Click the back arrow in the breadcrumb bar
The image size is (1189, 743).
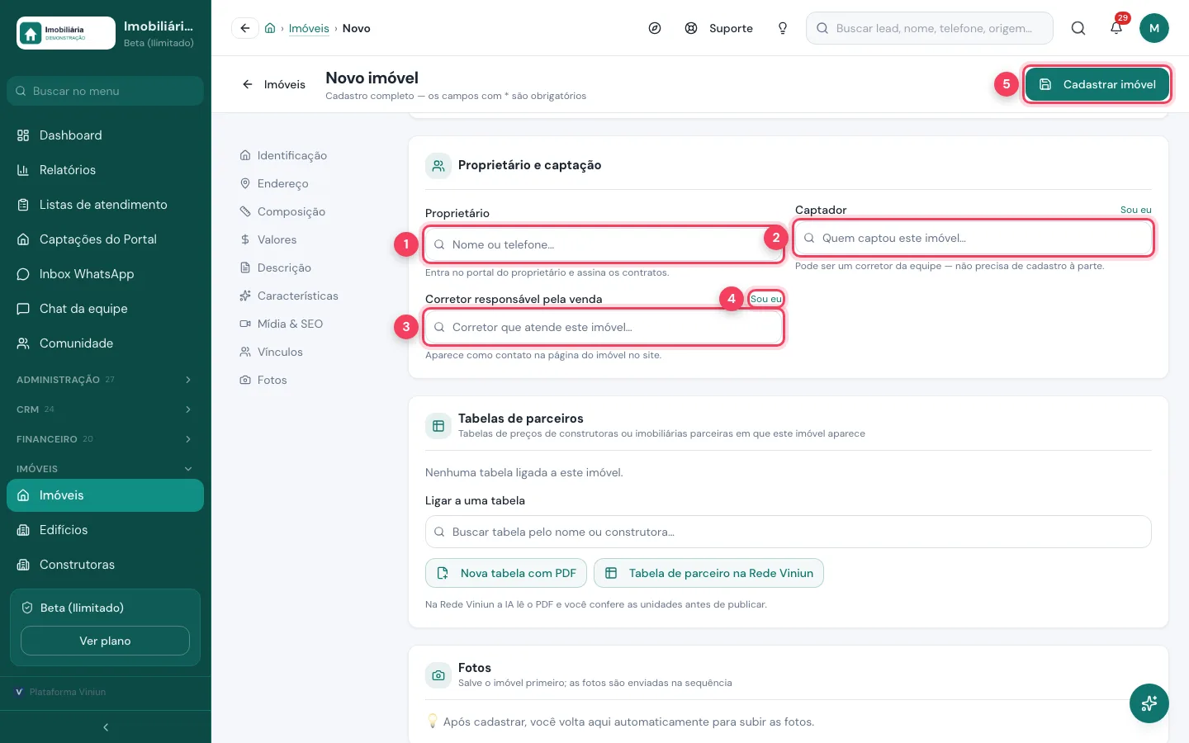[245, 28]
